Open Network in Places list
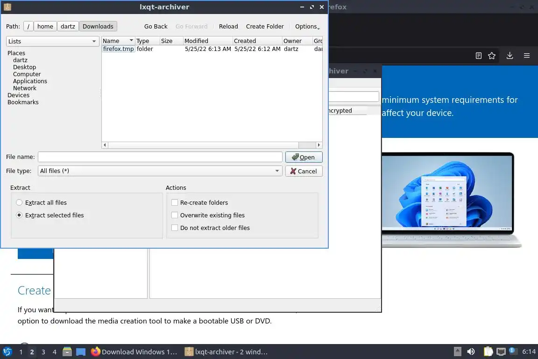This screenshot has height=359, width=538. coord(25,88)
